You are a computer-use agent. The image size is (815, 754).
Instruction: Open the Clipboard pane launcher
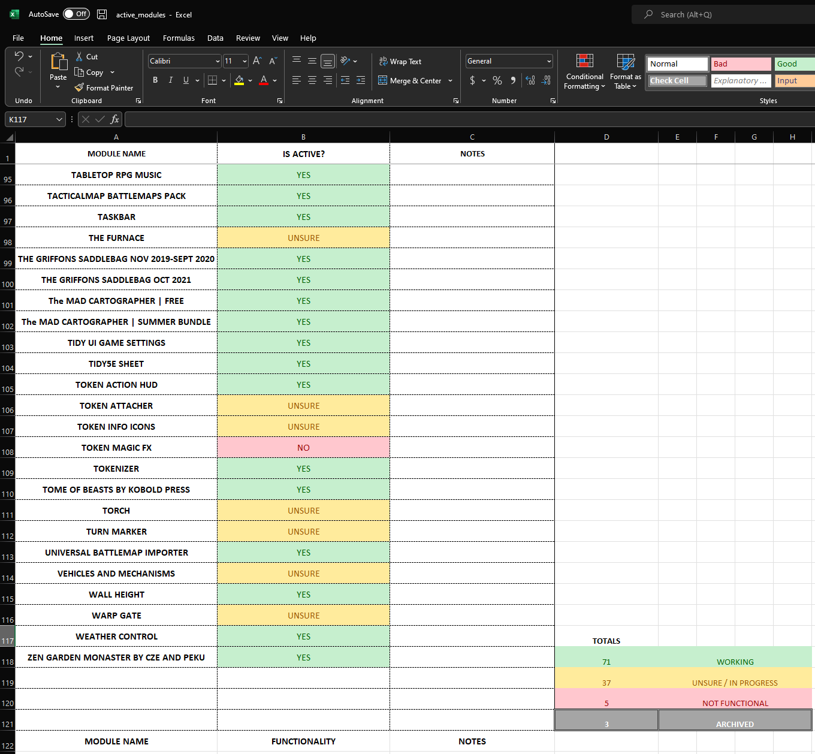click(138, 101)
